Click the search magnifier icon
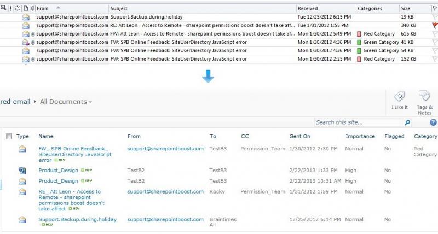The image size is (438, 234). pyautogui.click(x=407, y=122)
